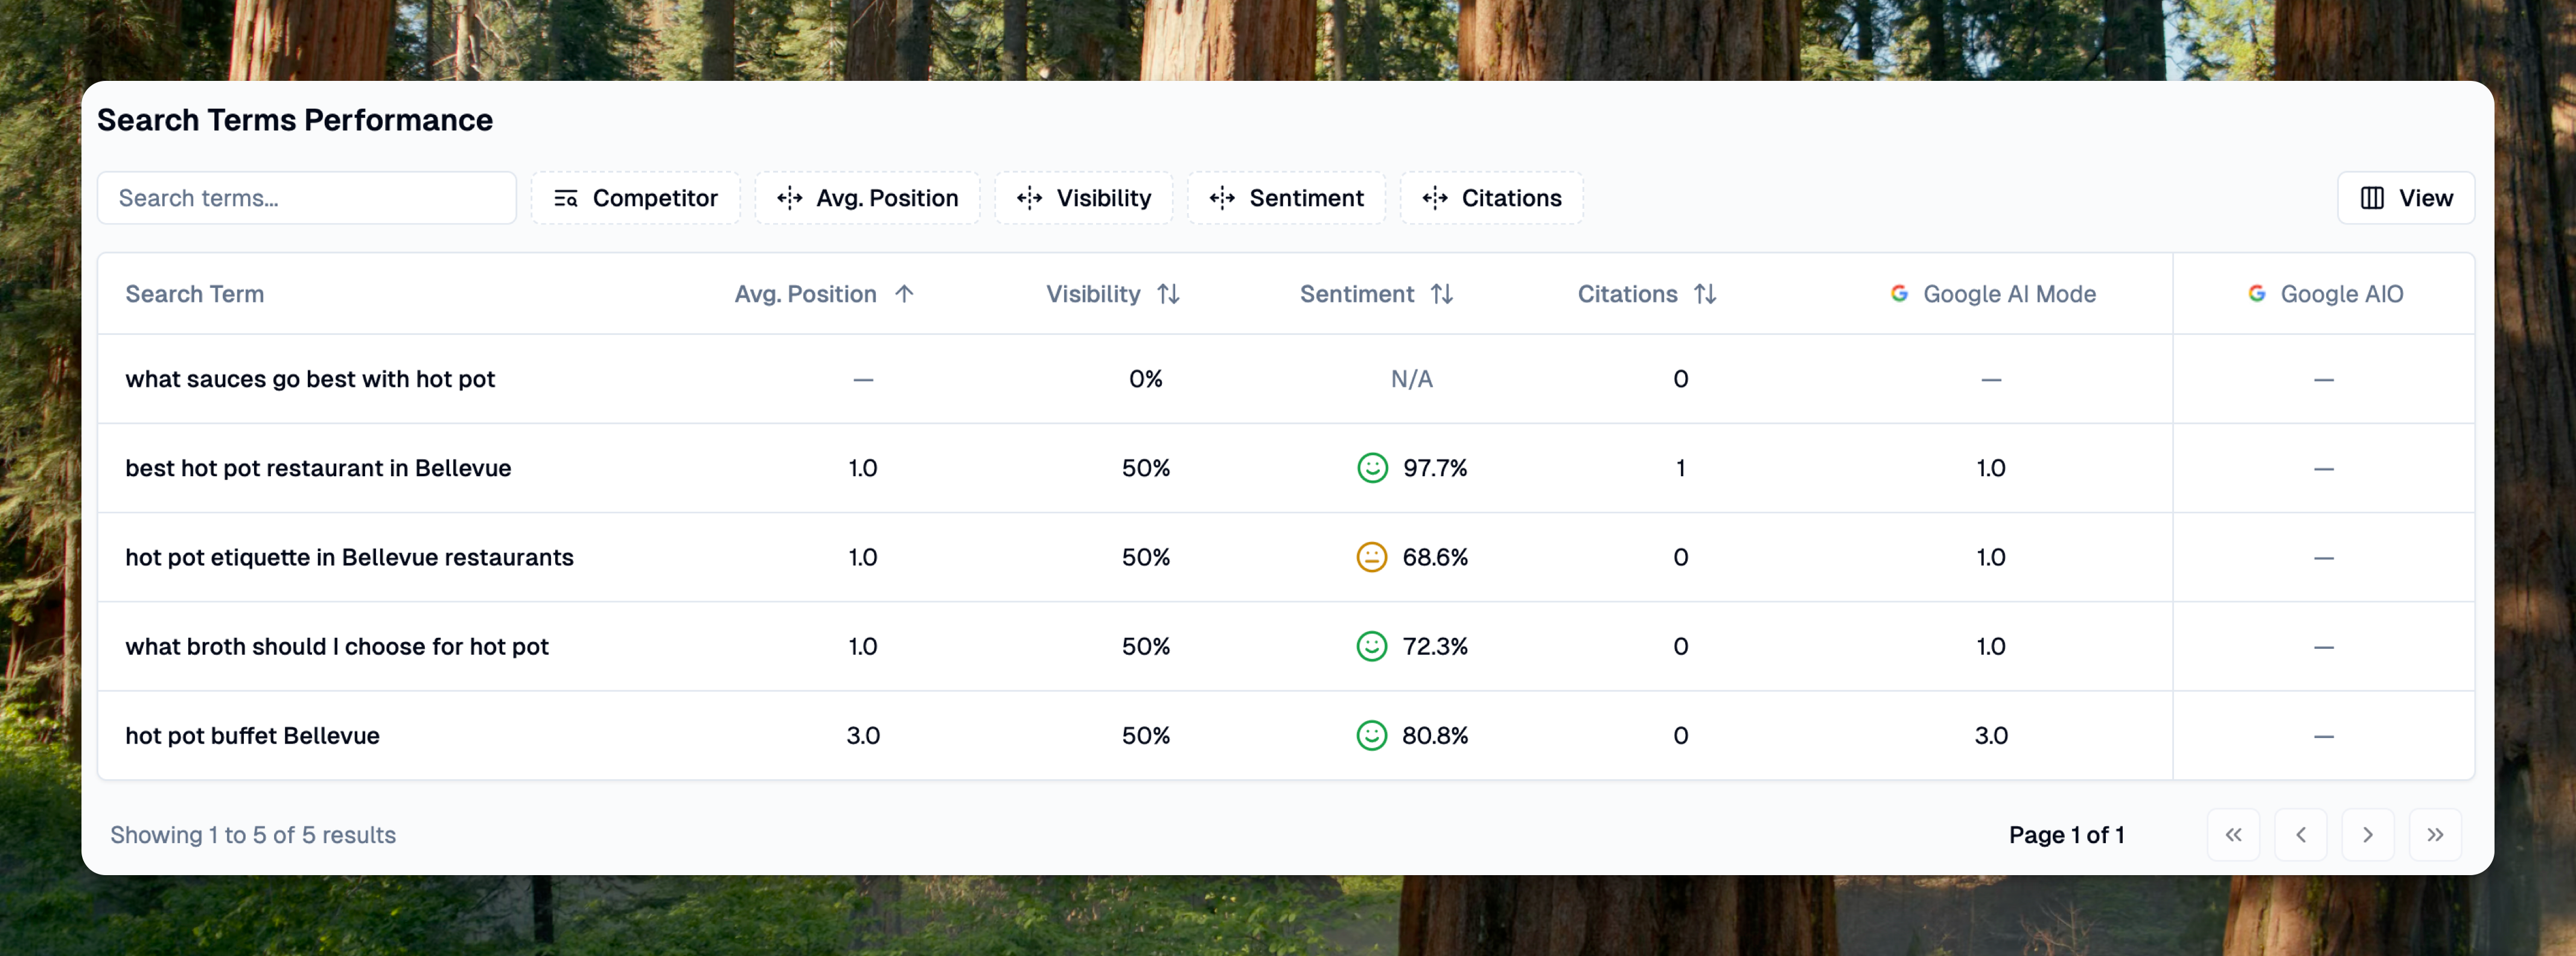2576x956 pixels.
Task: Go to the first page
Action: (2233, 835)
